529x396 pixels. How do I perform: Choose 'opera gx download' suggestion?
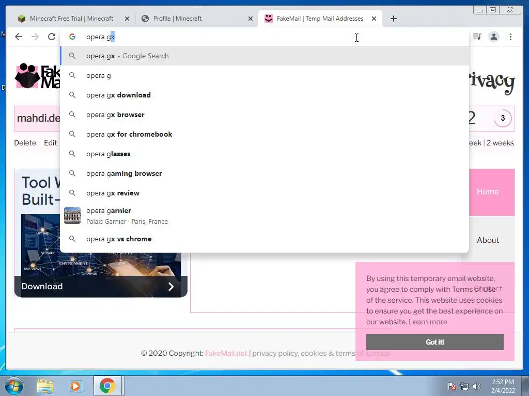[x=264, y=95]
